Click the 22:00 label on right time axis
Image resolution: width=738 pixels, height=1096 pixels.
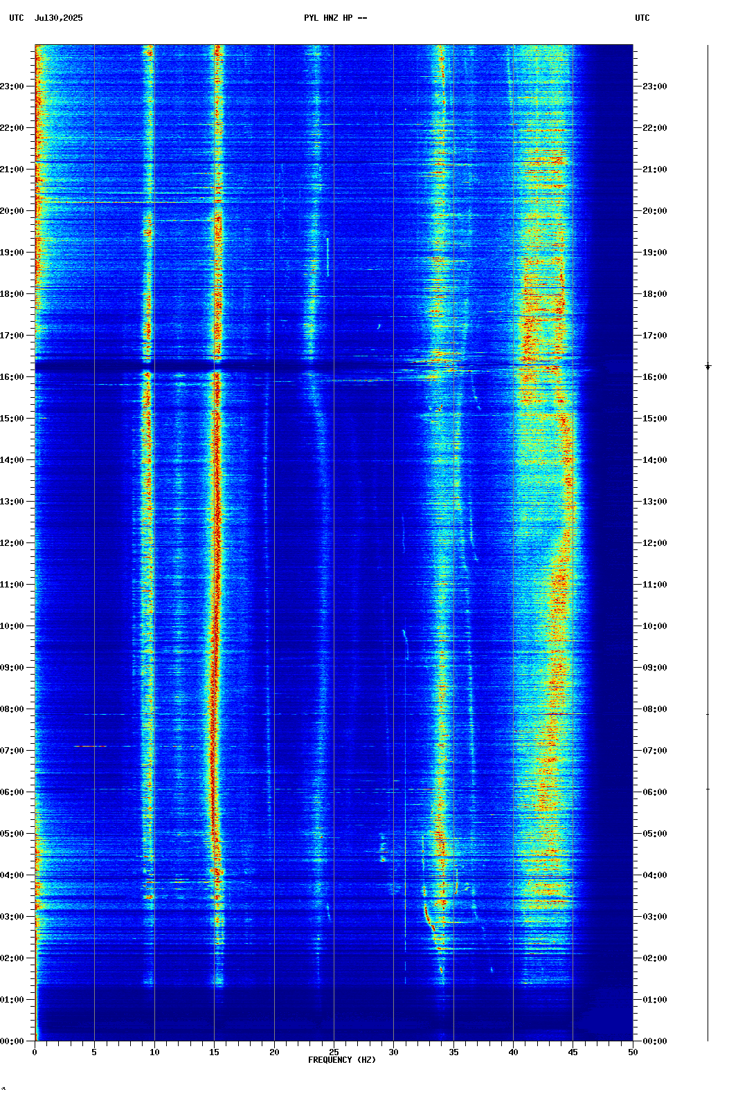pos(655,128)
